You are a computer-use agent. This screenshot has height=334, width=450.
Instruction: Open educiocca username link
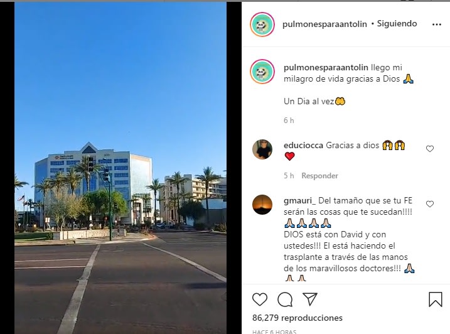coord(303,145)
